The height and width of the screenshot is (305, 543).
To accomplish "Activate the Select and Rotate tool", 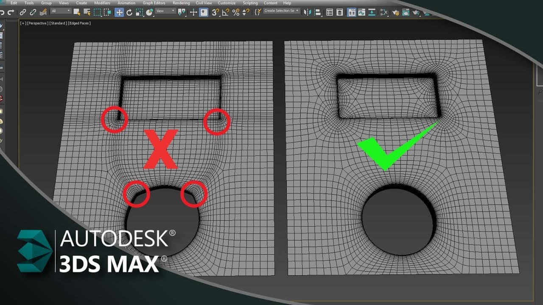I will pos(129,12).
